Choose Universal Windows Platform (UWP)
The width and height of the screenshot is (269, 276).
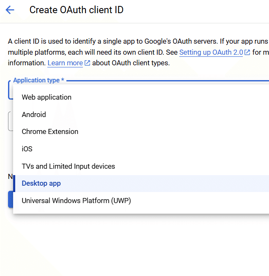click(141, 201)
